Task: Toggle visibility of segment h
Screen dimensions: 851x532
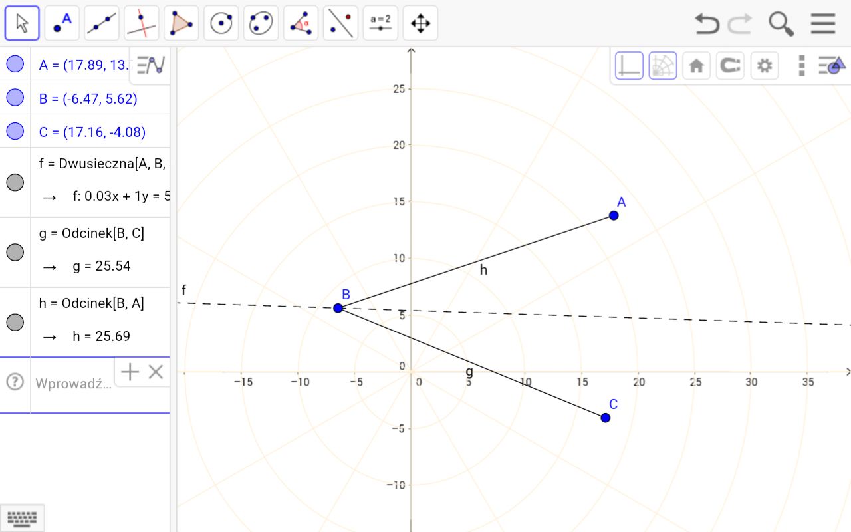Action: (x=15, y=323)
